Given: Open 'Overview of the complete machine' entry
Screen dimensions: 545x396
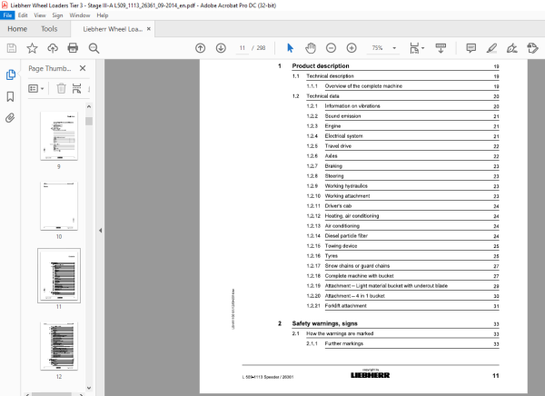Looking at the screenshot, I should 363,86.
